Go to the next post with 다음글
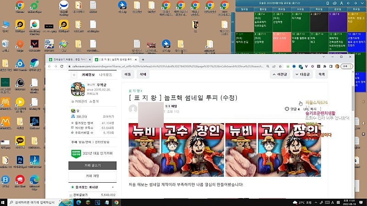The height and width of the screenshot is (206, 367). click(302, 74)
